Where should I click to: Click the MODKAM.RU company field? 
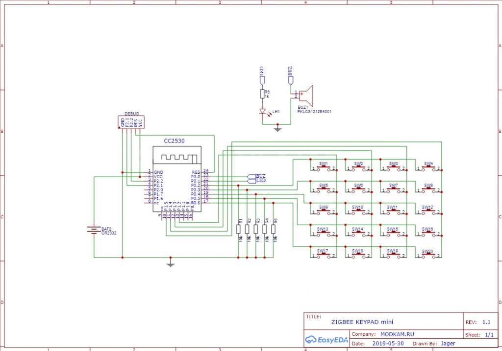click(397, 334)
